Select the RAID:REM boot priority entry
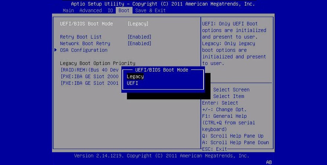Image resolution: width=327 pixels, height=165 pixels. (89, 70)
